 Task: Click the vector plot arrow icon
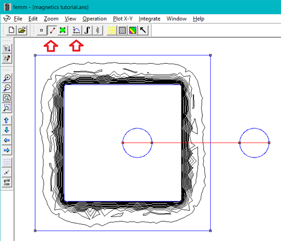[143, 30]
